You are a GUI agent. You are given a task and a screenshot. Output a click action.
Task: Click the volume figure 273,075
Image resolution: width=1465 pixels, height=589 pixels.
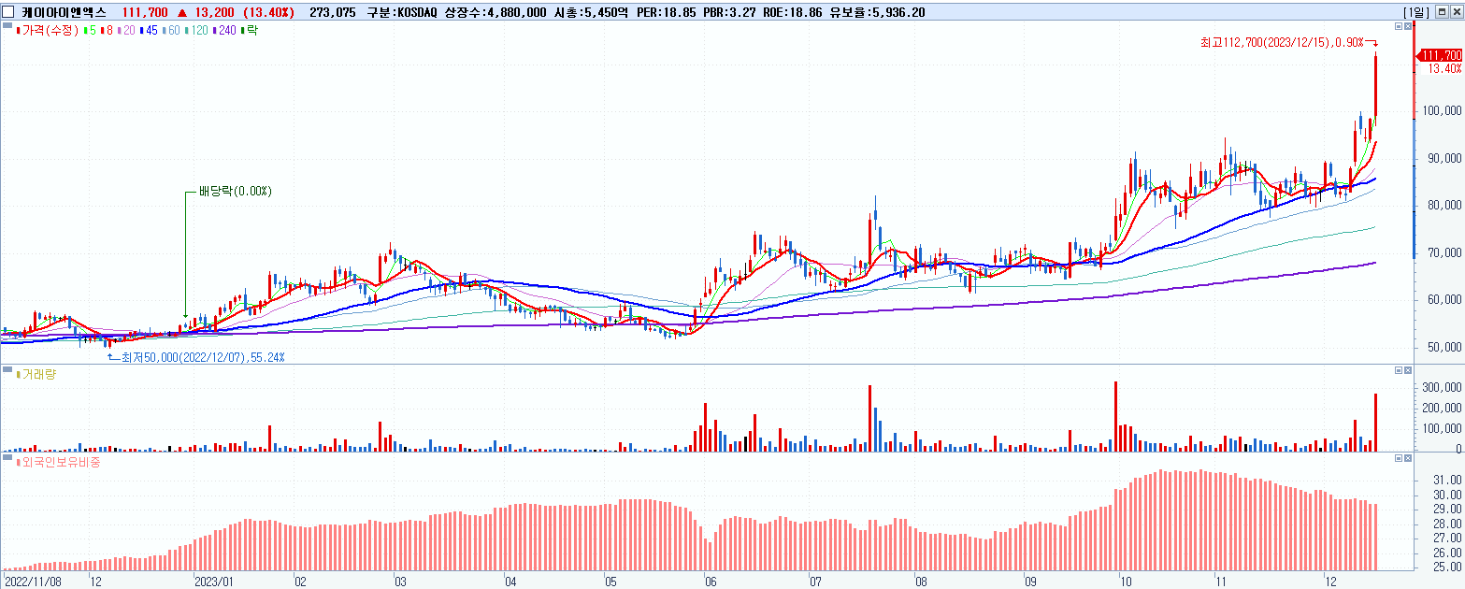click(x=333, y=12)
